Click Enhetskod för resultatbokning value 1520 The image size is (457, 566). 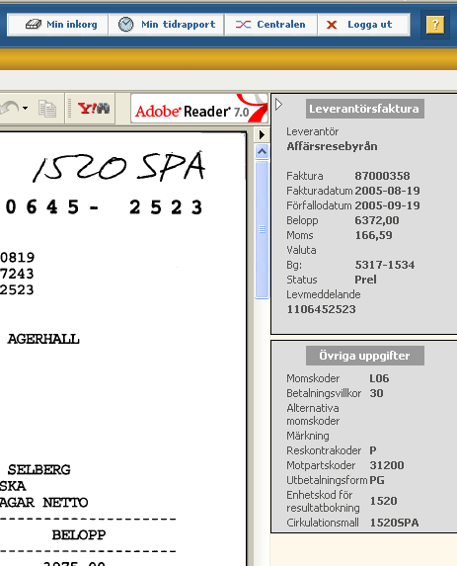click(383, 501)
